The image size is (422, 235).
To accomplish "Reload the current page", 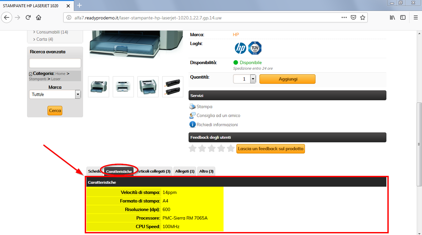I will tap(28, 17).
